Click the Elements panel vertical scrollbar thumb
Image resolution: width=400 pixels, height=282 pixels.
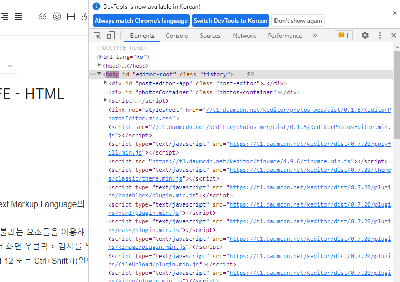pos(397,95)
